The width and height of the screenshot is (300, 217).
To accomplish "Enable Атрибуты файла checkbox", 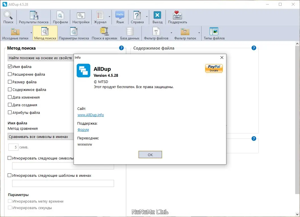I will pyautogui.click(x=10, y=112).
